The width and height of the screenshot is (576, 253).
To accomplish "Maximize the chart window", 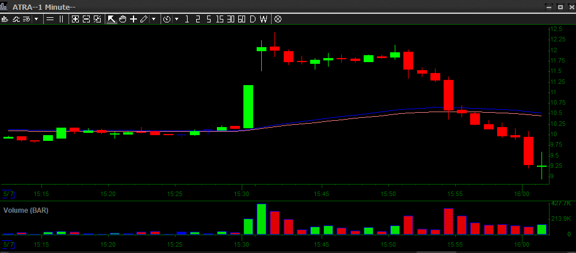I will pyautogui.click(x=560, y=7).
